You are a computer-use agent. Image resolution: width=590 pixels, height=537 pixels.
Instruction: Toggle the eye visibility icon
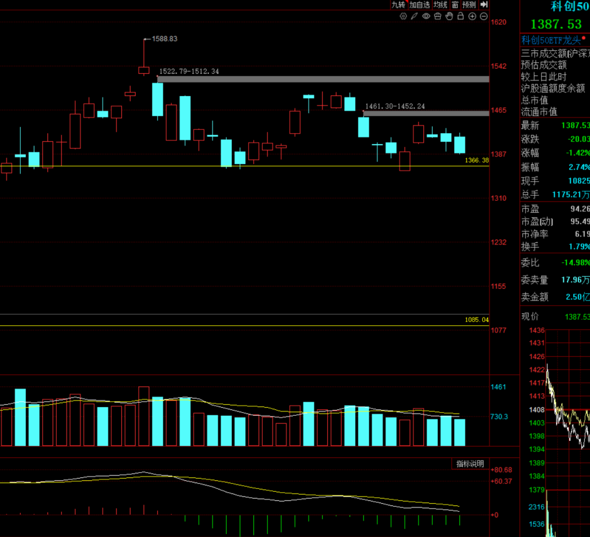point(426,16)
